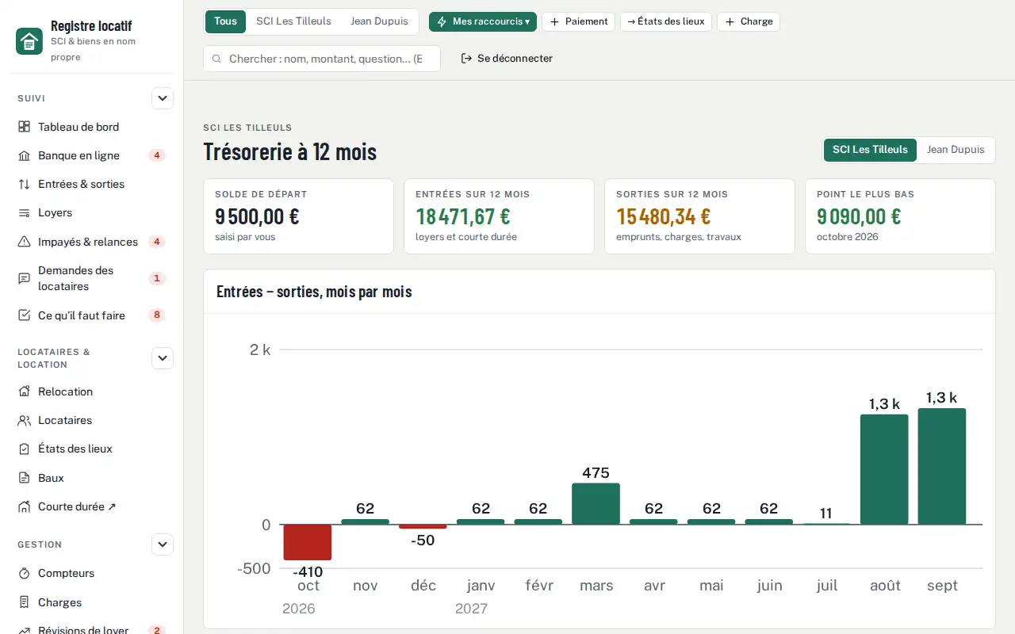Open Ce qu'il faut faire checklist icon

(24, 315)
